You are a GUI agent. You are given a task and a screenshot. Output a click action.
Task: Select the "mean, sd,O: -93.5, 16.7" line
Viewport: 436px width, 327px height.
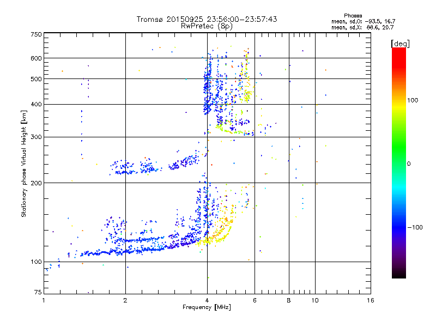tap(363, 22)
